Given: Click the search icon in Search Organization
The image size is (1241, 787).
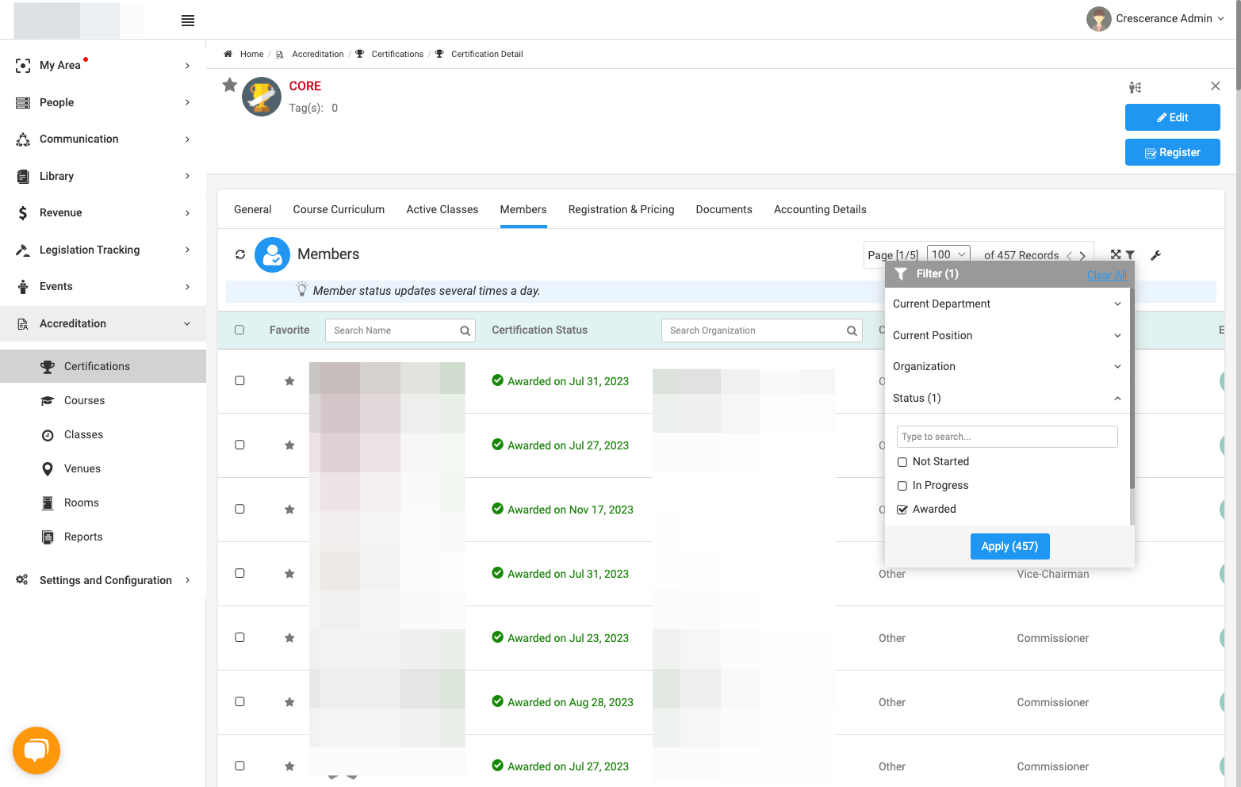Looking at the screenshot, I should point(852,331).
